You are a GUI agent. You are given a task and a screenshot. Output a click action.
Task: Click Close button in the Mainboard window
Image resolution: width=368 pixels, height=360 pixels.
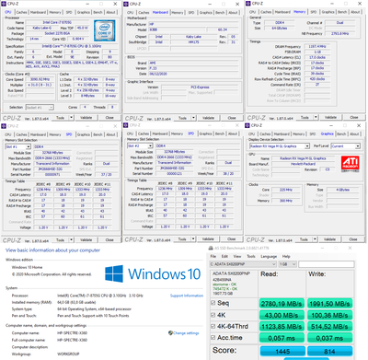coord(232,118)
